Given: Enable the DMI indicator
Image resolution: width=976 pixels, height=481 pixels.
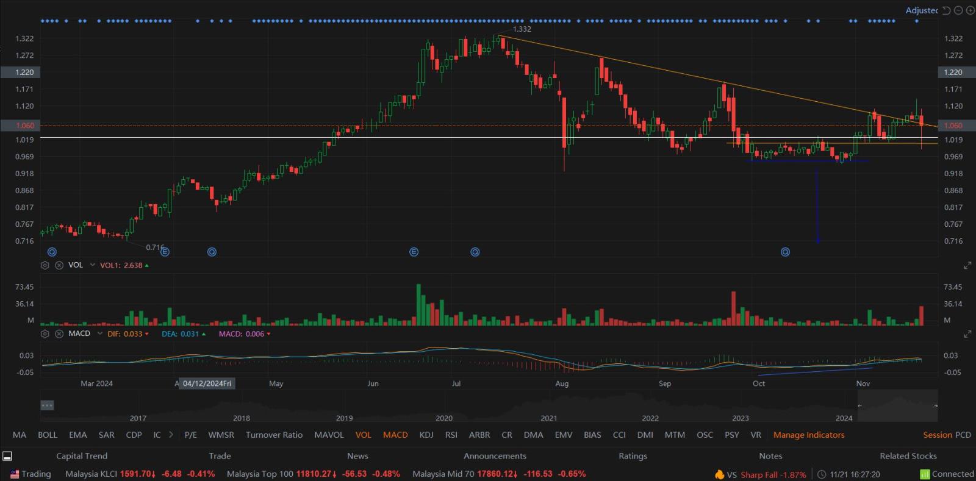Looking at the screenshot, I should (645, 435).
